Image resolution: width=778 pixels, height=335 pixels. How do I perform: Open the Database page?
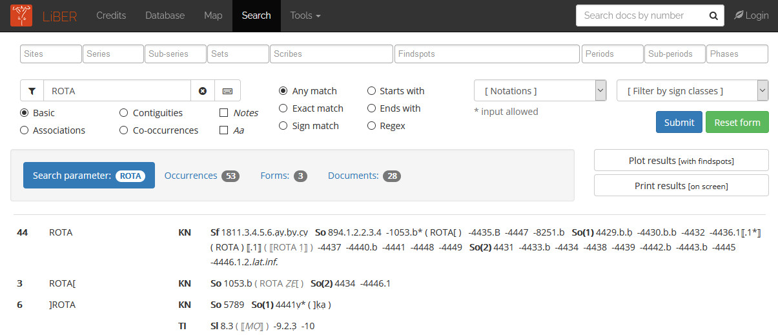coord(165,15)
